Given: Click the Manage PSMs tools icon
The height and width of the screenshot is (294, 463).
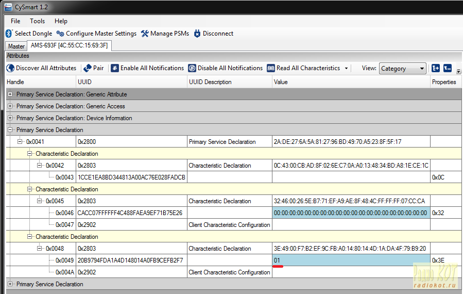Looking at the screenshot, I should click(x=145, y=34).
